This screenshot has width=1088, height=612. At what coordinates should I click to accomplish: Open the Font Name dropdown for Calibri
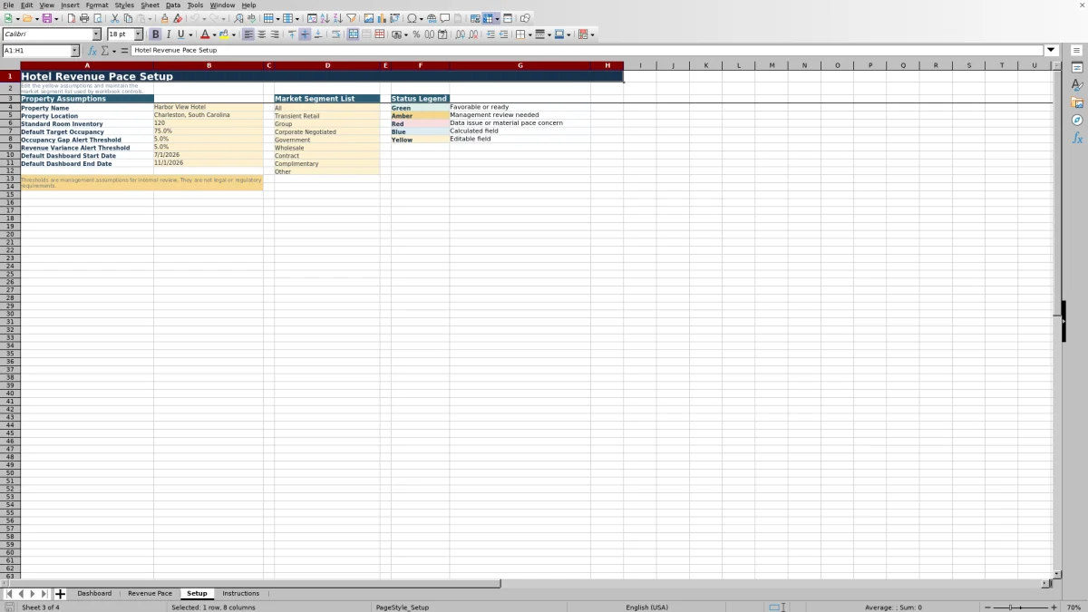pos(97,34)
